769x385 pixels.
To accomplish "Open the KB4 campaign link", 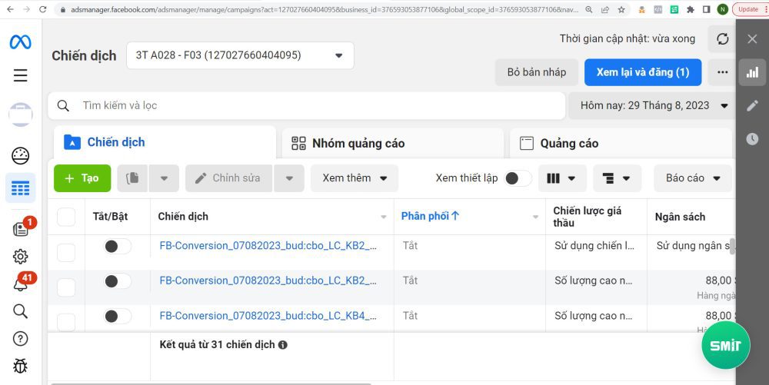I will pyautogui.click(x=268, y=316).
